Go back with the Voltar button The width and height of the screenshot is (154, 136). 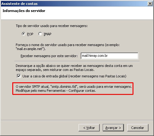pyautogui.click(x=89, y=128)
